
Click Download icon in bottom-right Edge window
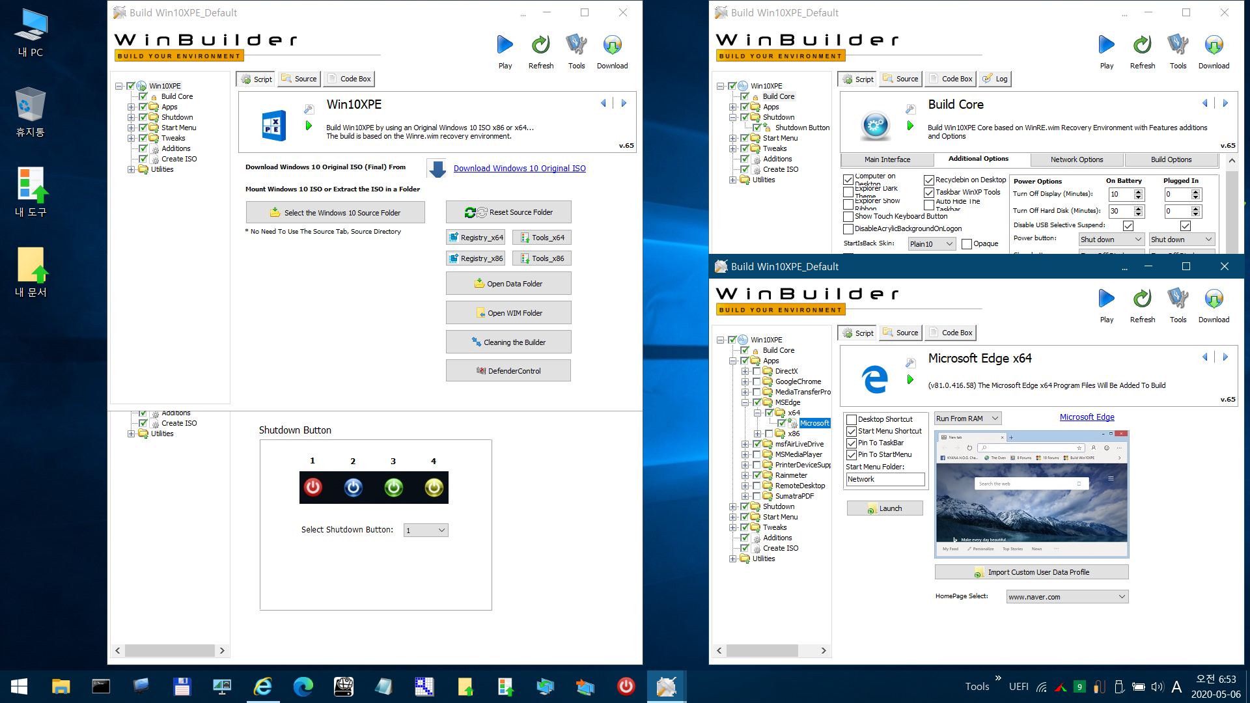click(x=1214, y=299)
